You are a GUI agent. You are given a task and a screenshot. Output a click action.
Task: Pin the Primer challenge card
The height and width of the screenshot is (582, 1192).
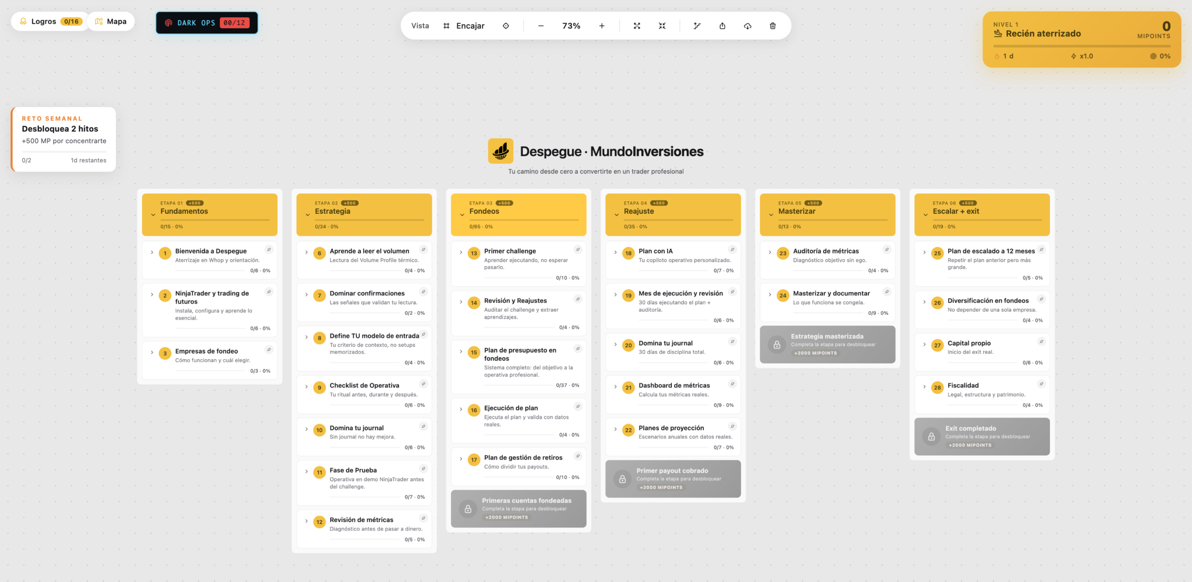pos(578,250)
